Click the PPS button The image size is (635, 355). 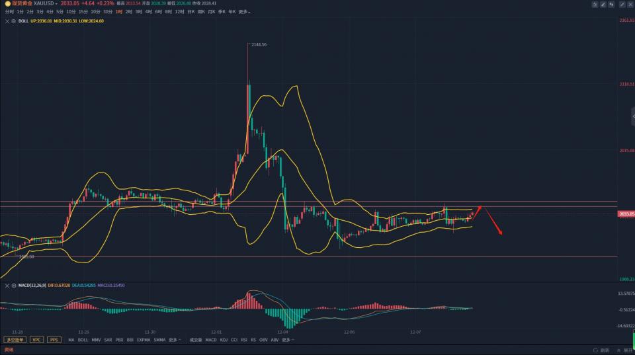click(x=54, y=340)
